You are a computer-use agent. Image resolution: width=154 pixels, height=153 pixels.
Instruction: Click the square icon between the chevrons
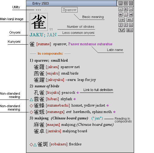[x=126, y=9]
